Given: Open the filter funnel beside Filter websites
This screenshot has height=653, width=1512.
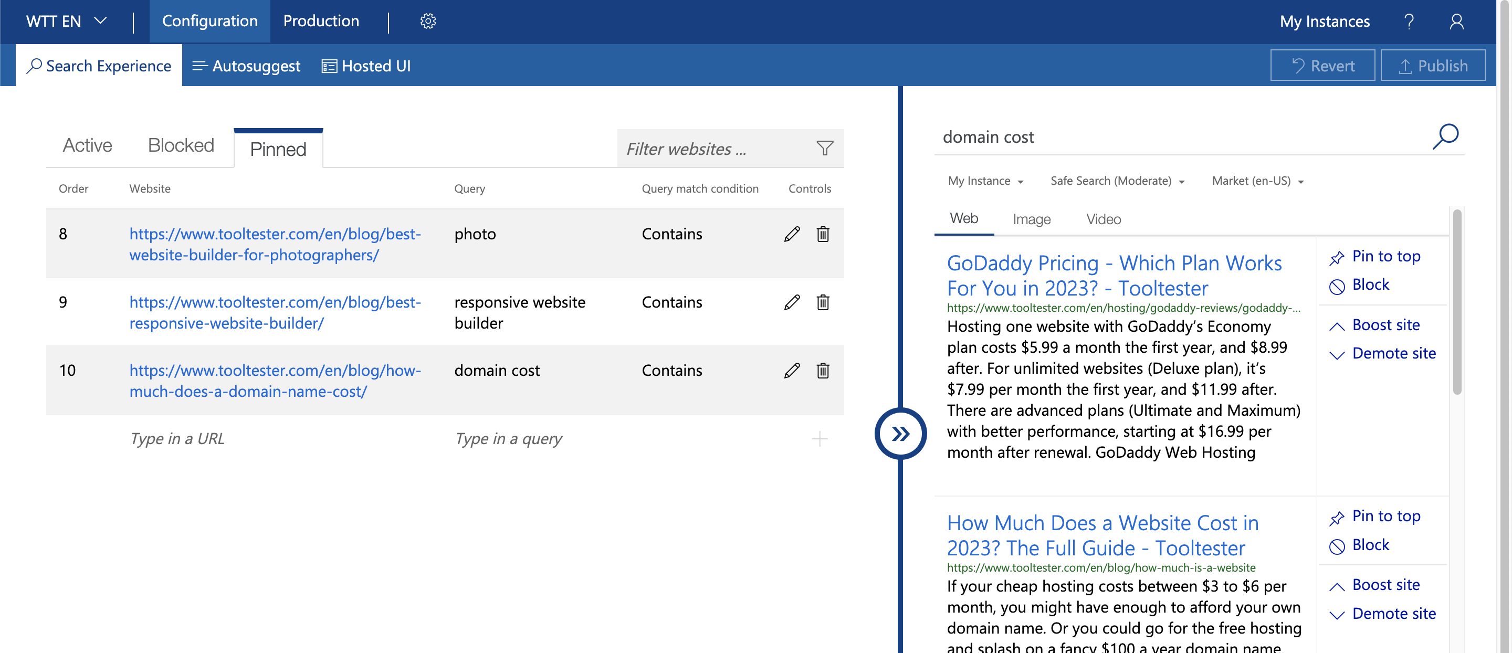Looking at the screenshot, I should [825, 148].
